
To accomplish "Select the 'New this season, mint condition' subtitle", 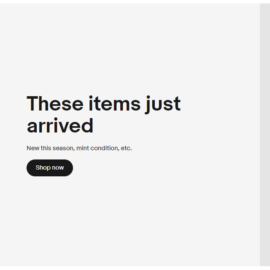I will coord(79,148).
